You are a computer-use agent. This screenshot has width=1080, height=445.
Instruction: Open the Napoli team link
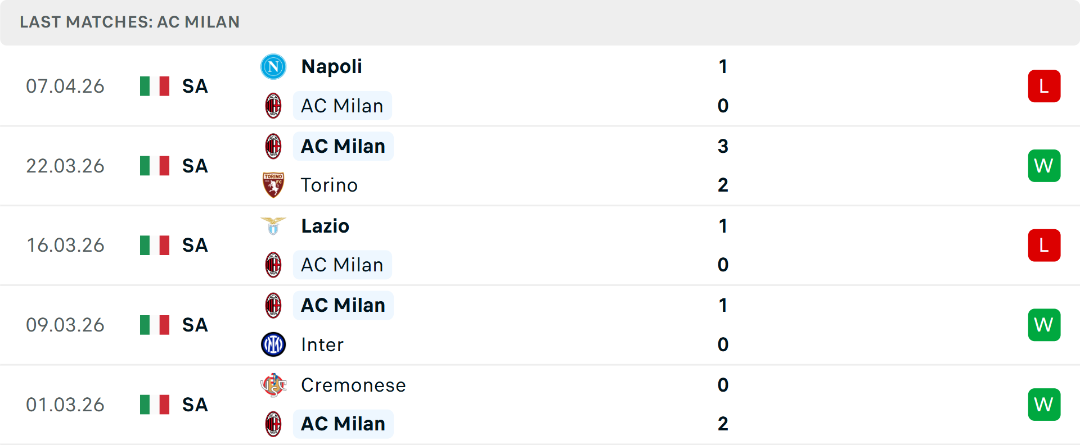(331, 67)
